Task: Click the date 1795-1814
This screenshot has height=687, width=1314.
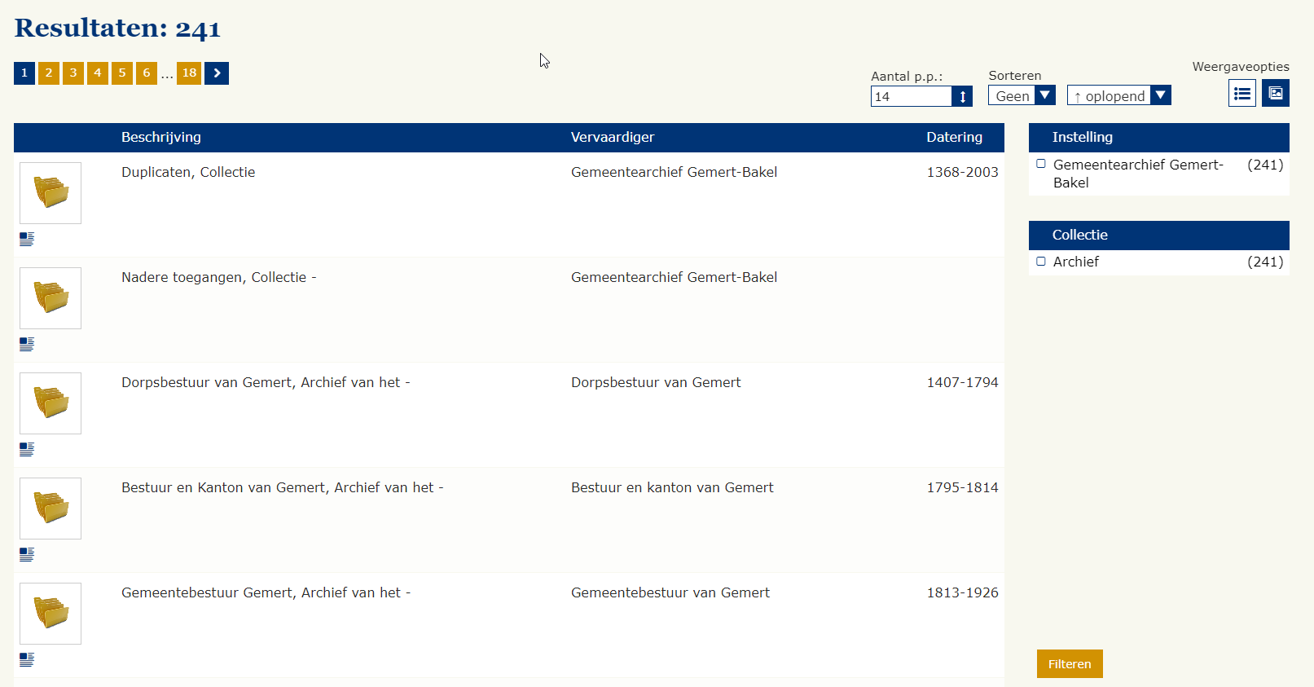Action: (x=962, y=487)
